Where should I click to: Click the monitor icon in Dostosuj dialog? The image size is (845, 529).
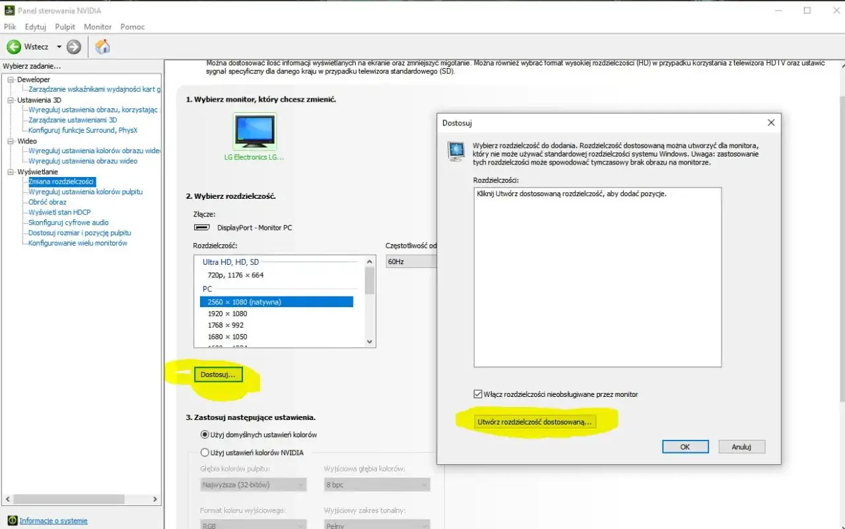click(456, 151)
